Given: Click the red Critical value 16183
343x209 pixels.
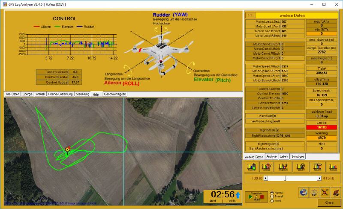Looking at the screenshot, I should point(321,127).
